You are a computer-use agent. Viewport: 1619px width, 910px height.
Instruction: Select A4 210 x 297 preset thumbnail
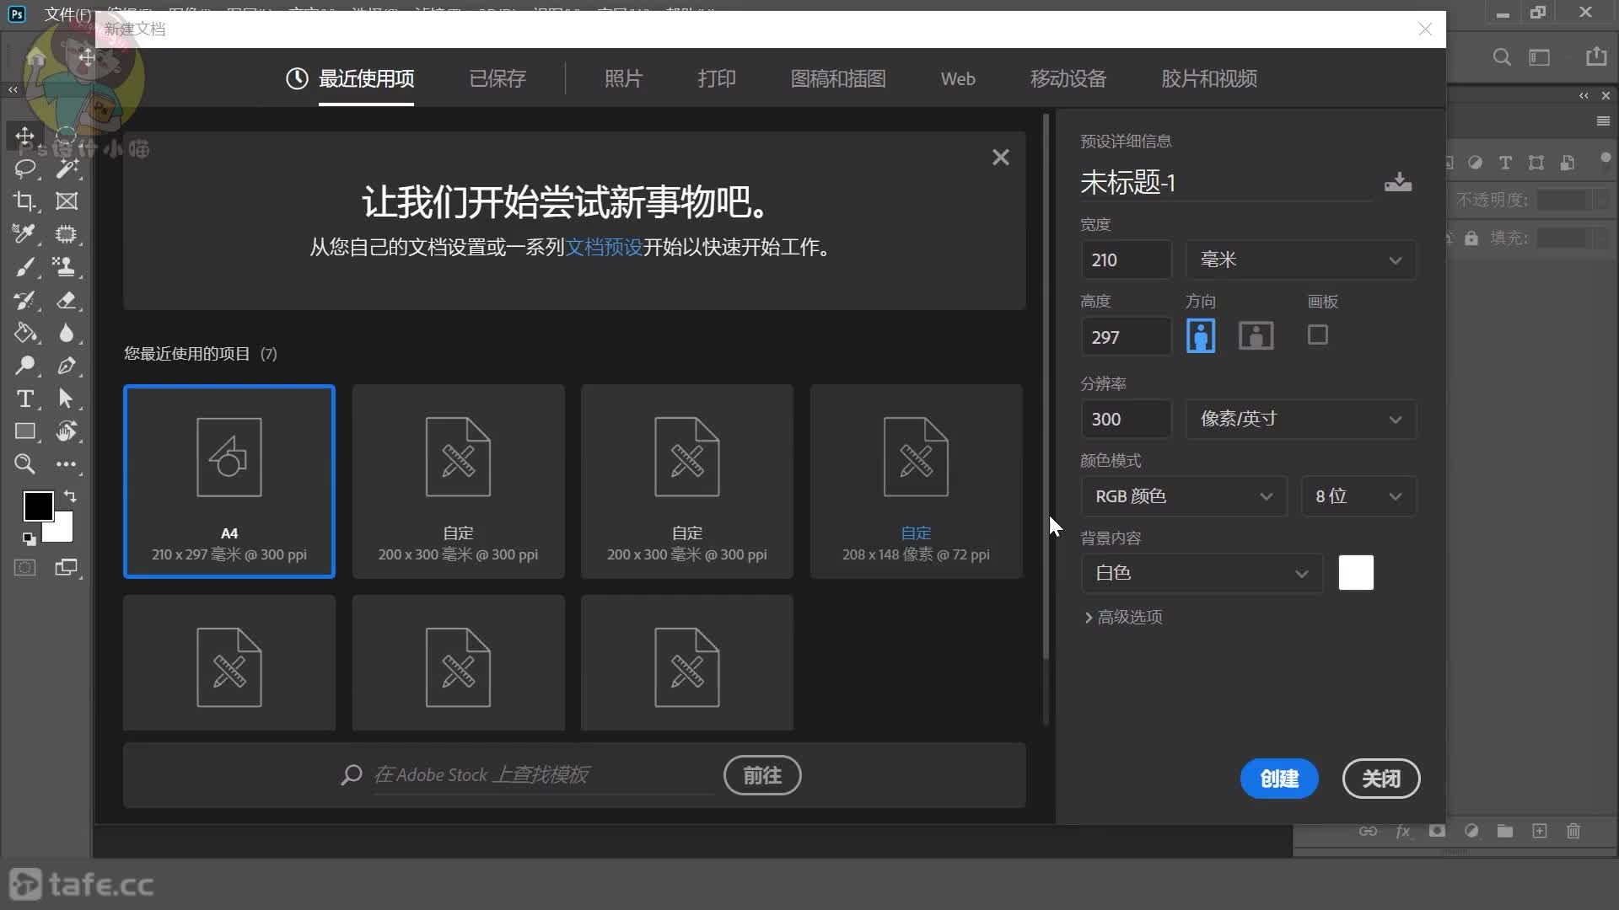pos(229,481)
